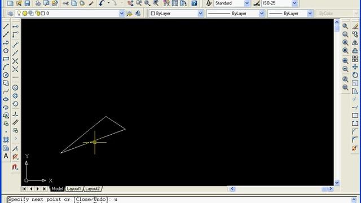Viewport: 361px width, 203px height.
Task: Open Layer Properties Manager icon
Action: pyautogui.click(x=10, y=14)
